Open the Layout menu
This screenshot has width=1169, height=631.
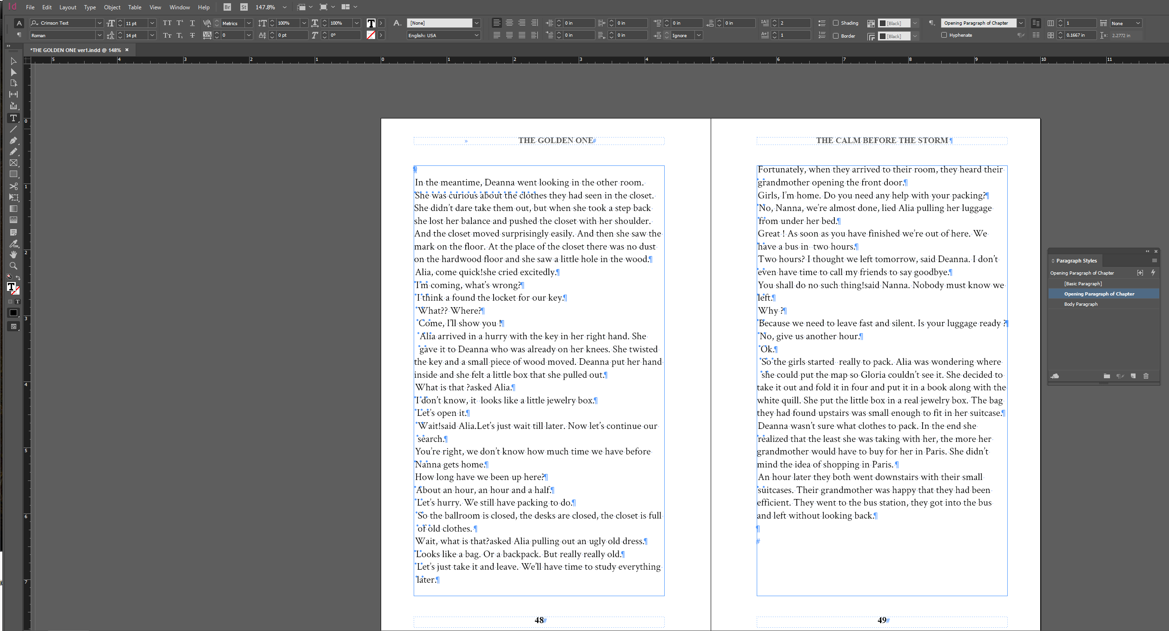click(x=67, y=7)
